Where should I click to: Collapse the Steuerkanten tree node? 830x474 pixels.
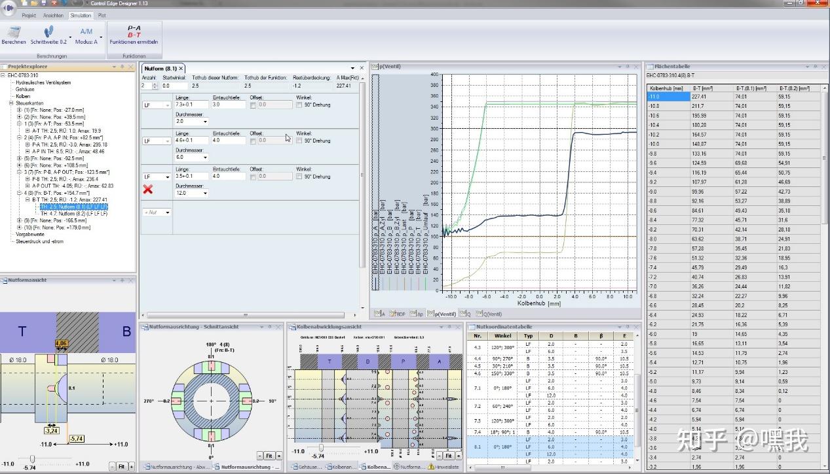pyautogui.click(x=11, y=103)
